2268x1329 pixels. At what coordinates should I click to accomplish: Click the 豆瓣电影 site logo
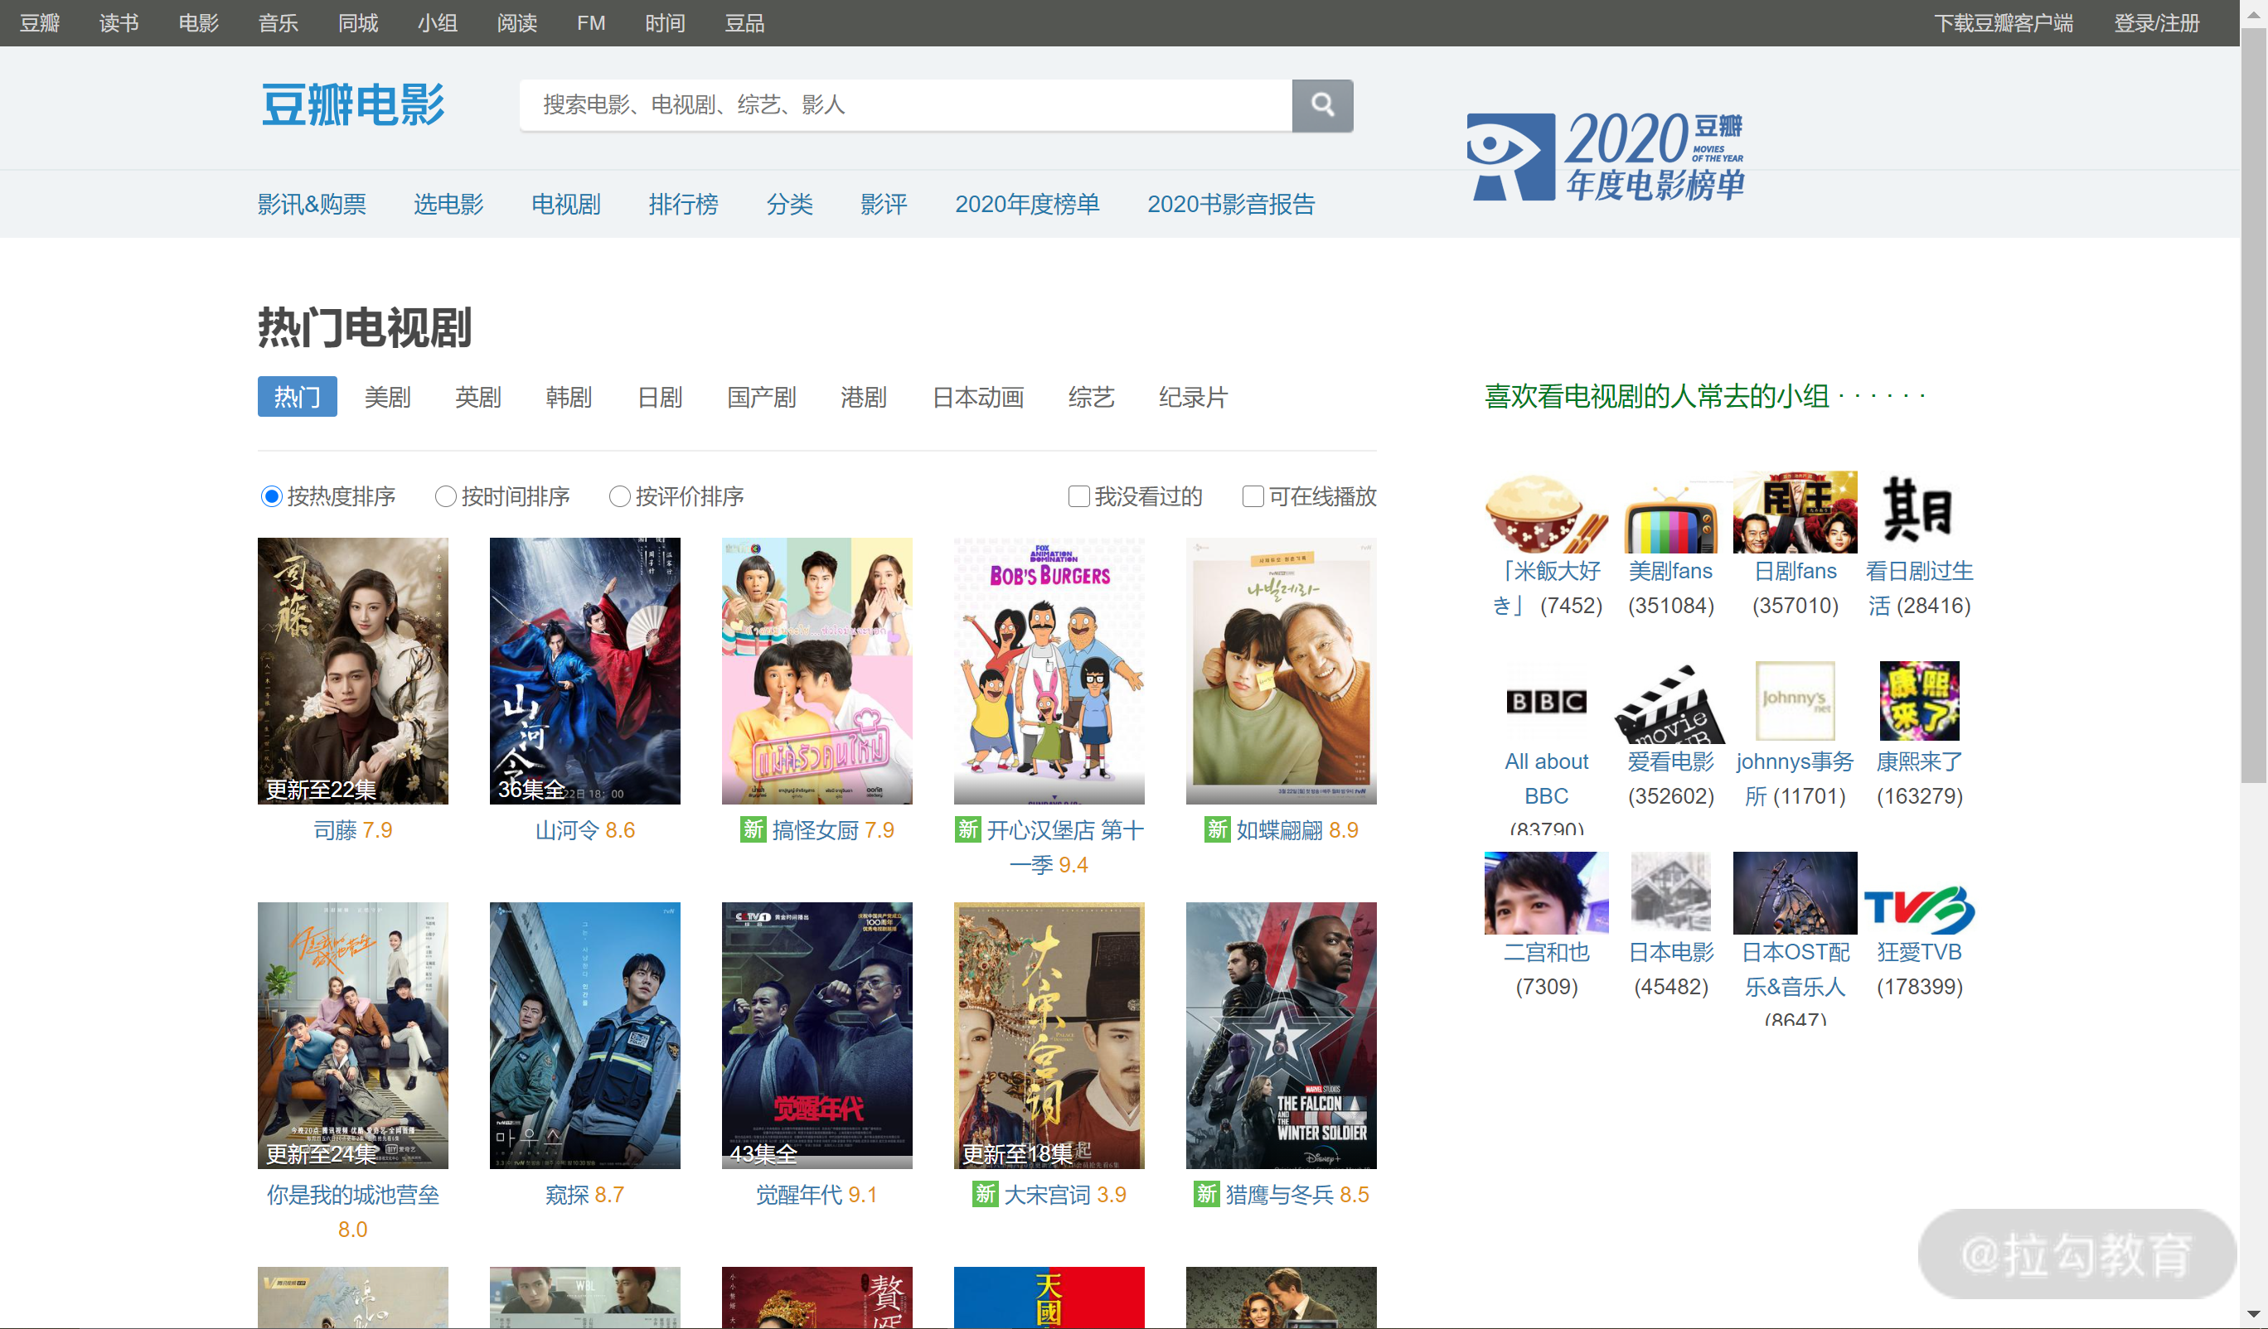pos(353,105)
